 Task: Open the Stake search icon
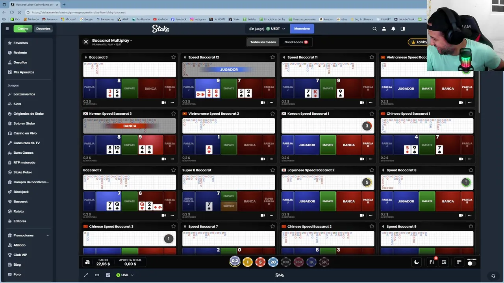(374, 29)
